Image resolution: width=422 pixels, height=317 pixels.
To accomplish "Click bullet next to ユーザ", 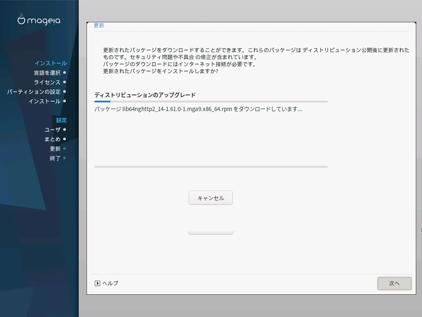I will coord(65,129).
